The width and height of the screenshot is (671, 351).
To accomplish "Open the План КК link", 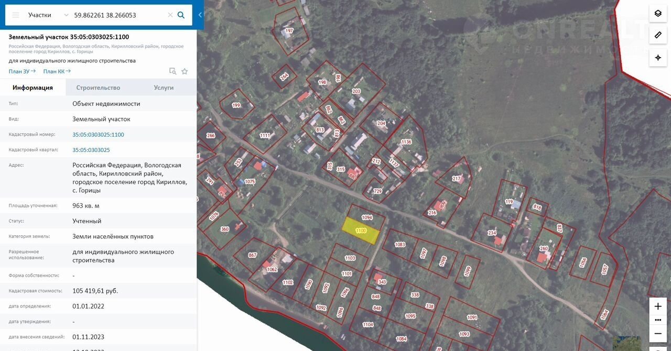I will coord(57,71).
